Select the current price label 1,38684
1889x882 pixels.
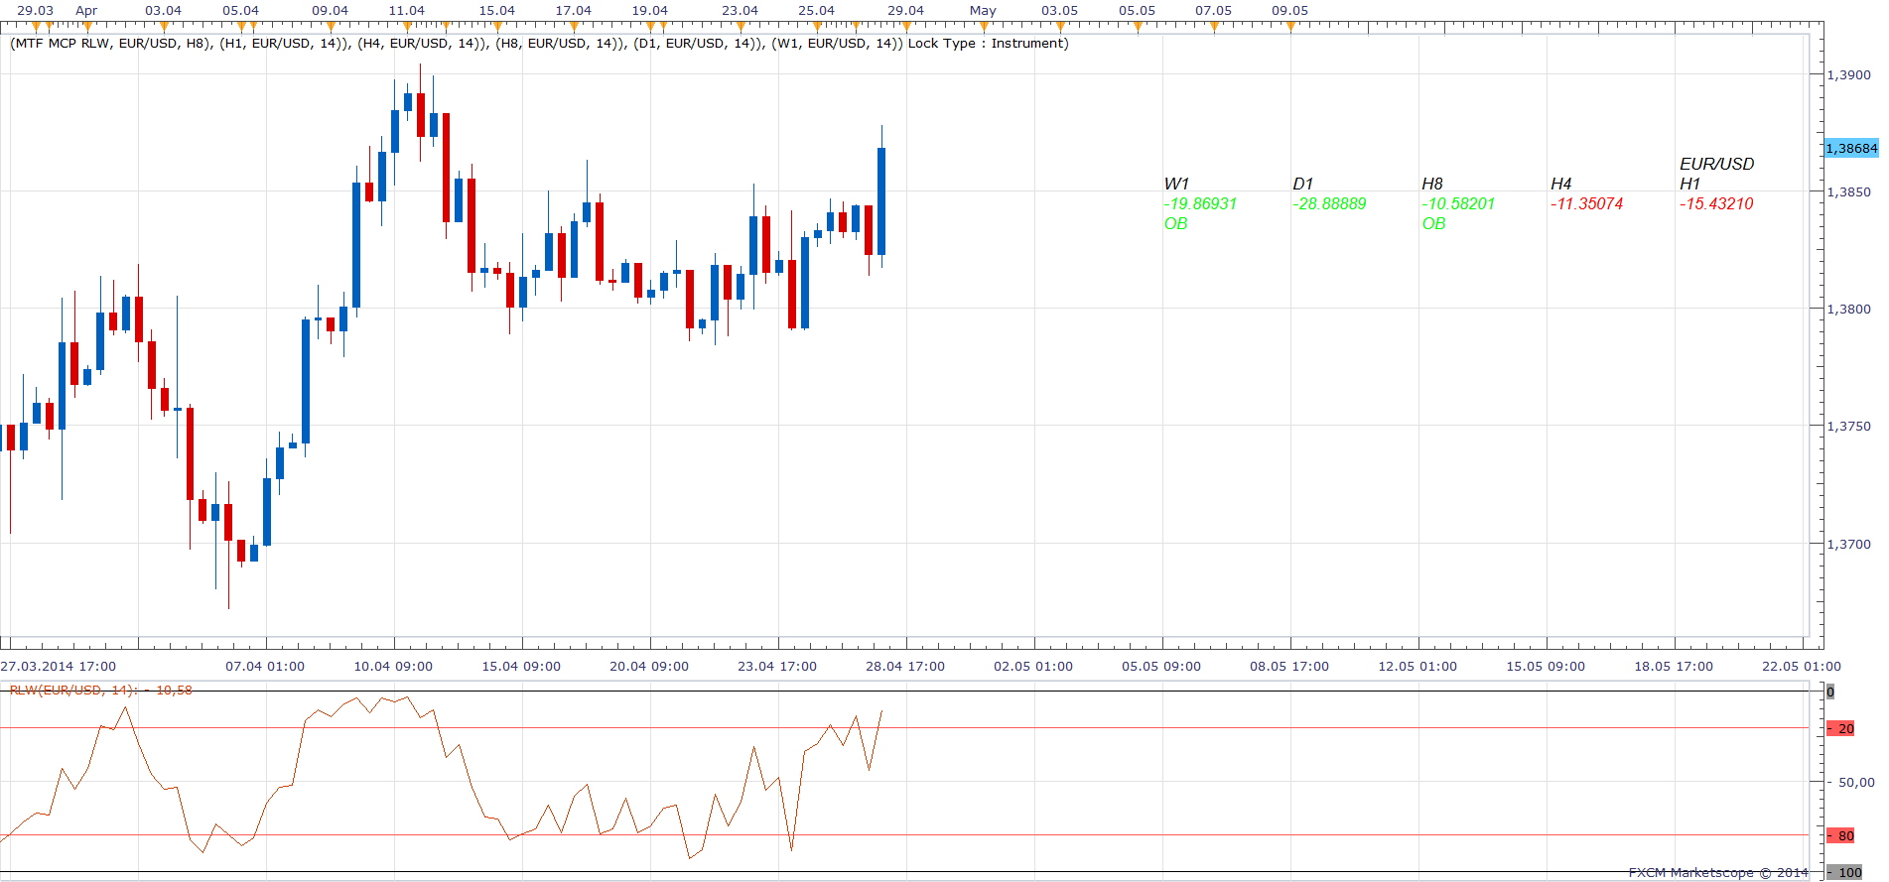(x=1851, y=148)
